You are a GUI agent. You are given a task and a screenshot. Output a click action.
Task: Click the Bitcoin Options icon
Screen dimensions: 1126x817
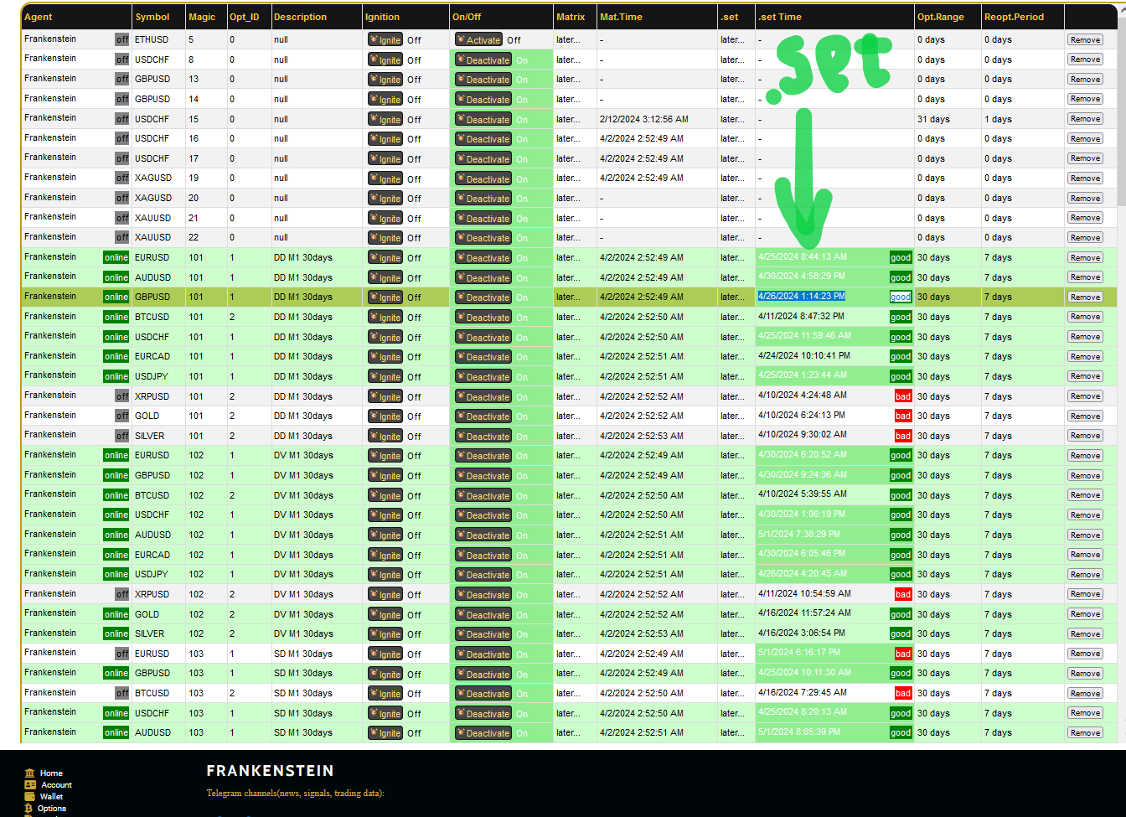pyautogui.click(x=30, y=808)
